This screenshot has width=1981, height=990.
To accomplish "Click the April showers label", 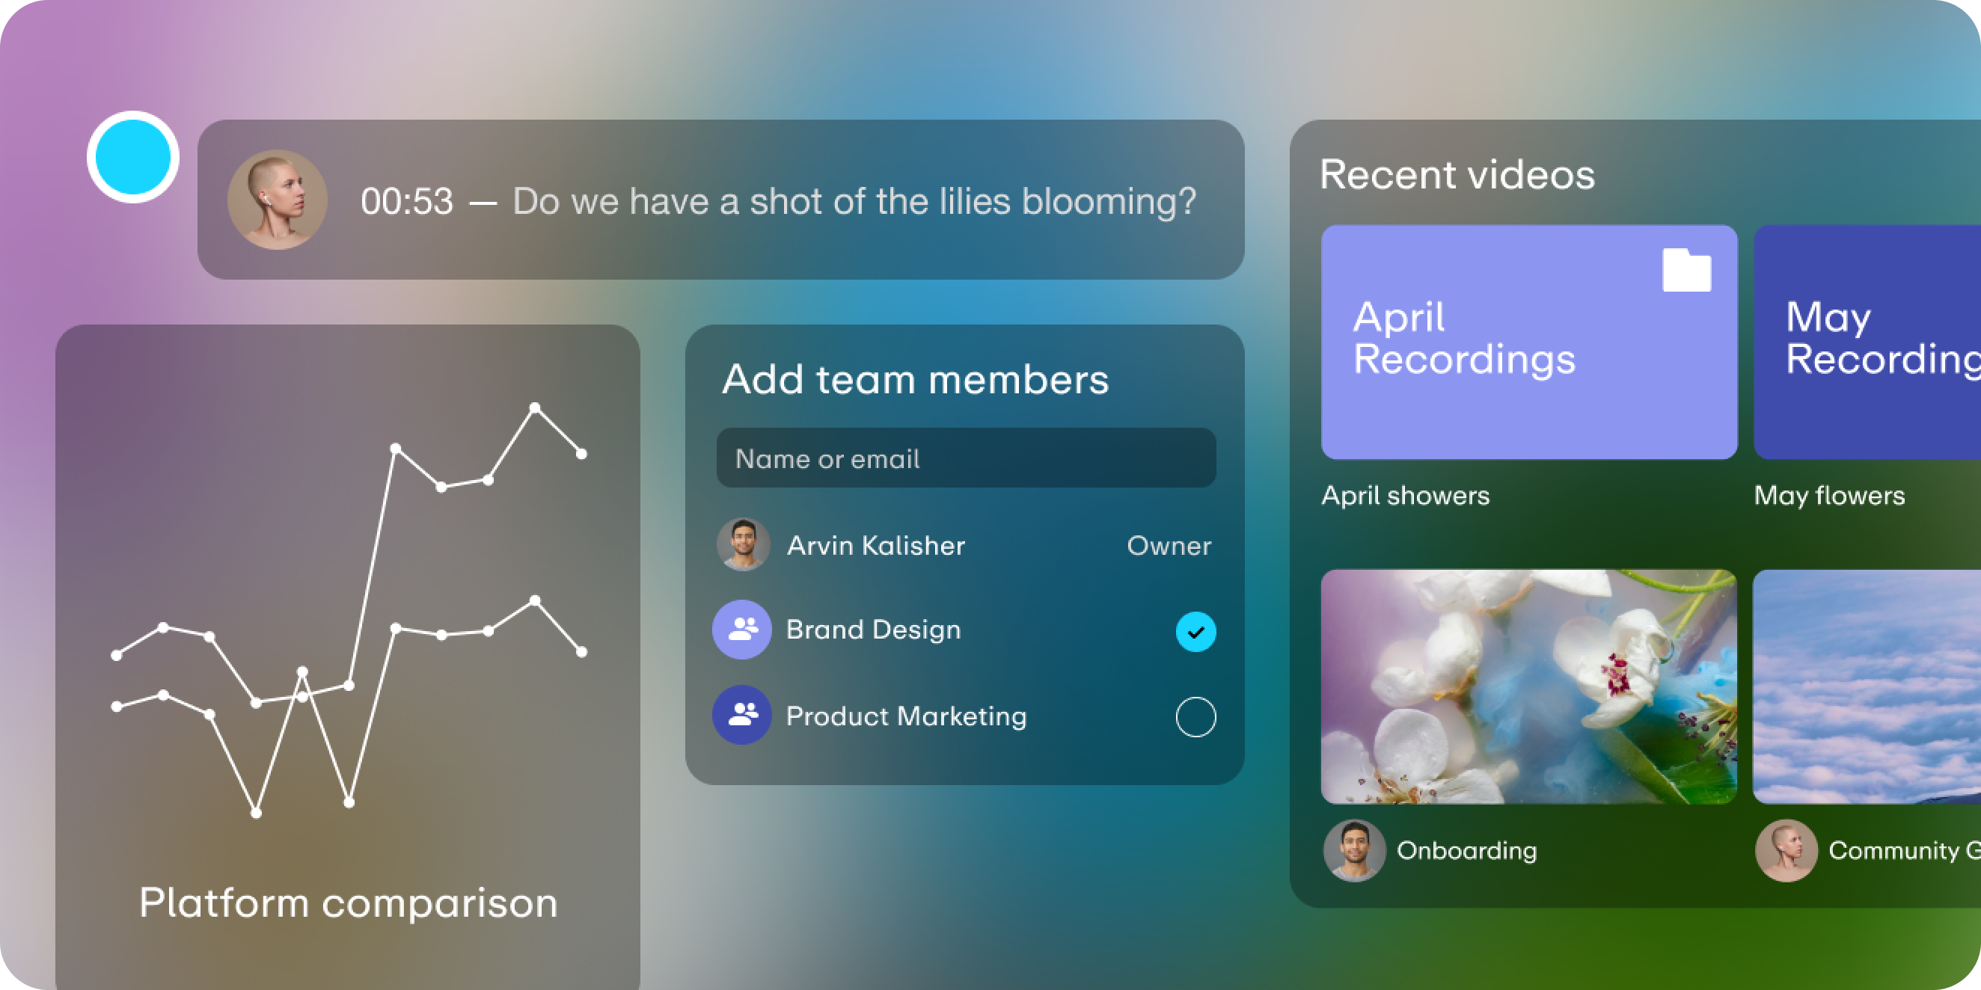I will (x=1405, y=496).
